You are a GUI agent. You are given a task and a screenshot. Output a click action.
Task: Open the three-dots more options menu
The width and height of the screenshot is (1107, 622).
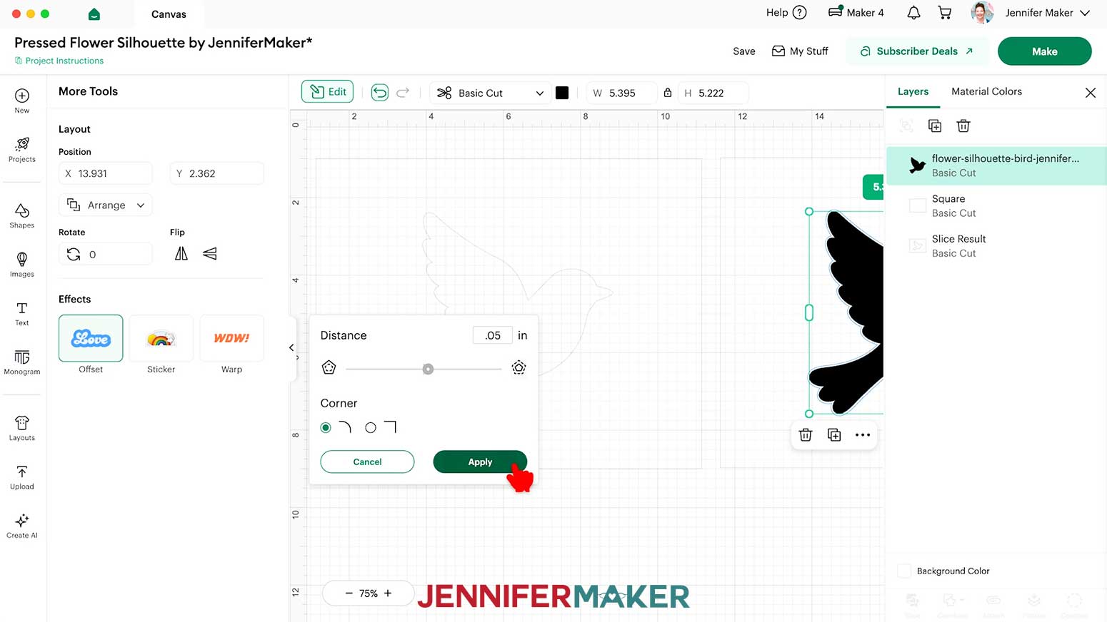pyautogui.click(x=863, y=435)
